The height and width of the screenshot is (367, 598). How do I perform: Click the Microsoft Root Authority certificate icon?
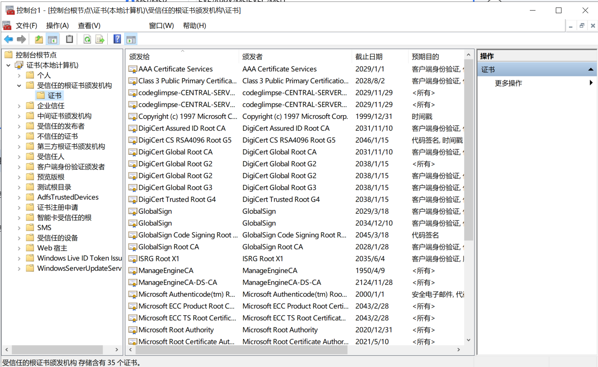coord(133,330)
